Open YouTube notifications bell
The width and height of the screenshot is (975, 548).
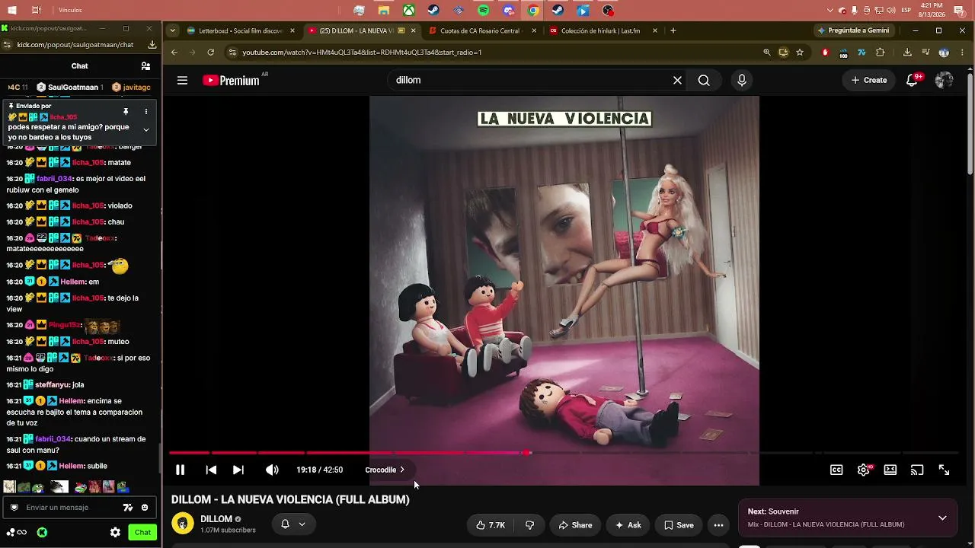coord(912,80)
